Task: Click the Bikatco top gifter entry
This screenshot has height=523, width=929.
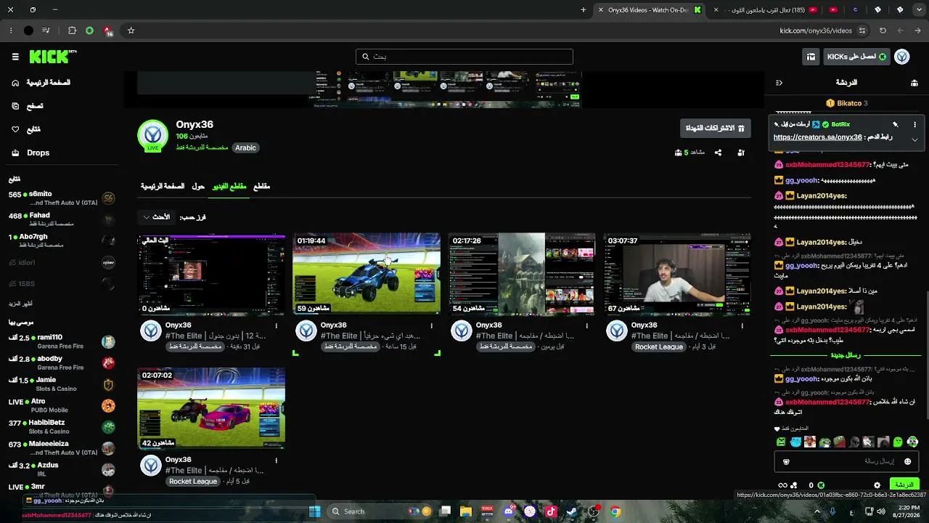Action: (x=847, y=103)
